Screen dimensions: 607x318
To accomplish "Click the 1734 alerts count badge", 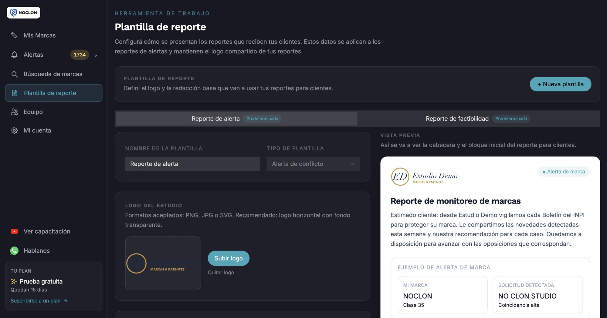I will (x=80, y=55).
